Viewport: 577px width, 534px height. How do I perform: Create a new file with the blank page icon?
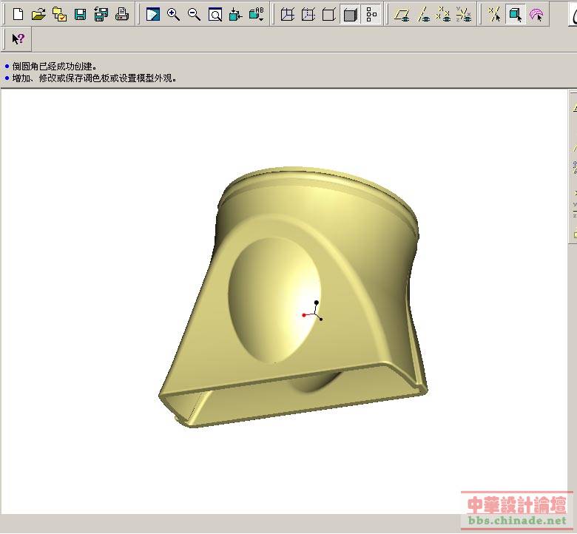tap(18, 14)
